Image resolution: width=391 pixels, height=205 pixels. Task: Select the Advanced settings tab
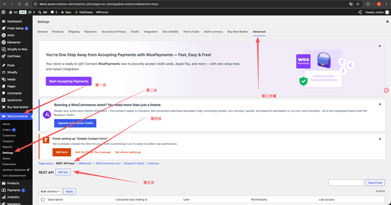coord(259,32)
